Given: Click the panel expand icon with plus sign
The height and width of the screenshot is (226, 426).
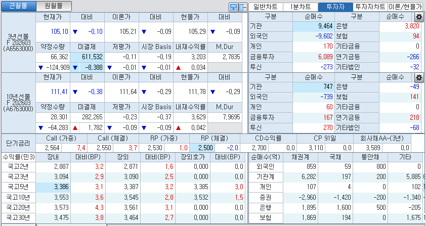Looking at the screenshot, I should coord(233,8).
